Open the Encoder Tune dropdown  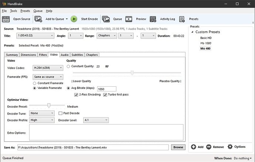click(x=42, y=114)
